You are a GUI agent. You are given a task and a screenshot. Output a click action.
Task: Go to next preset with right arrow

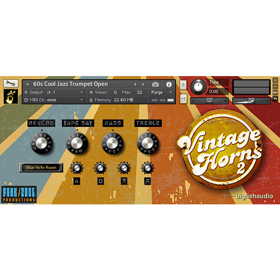(x=143, y=84)
